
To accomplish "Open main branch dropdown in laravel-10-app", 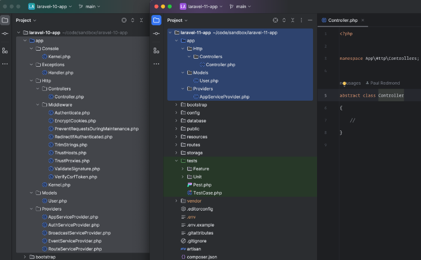I will coord(92,6).
